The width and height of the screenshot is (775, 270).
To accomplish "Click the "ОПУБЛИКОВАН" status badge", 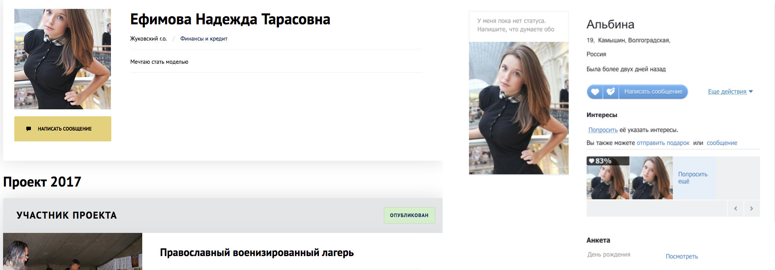I will (x=409, y=215).
